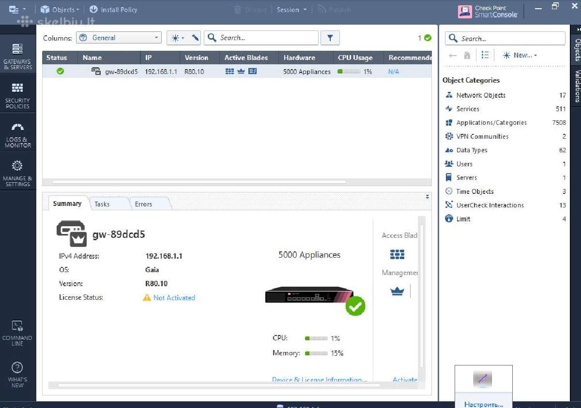This screenshot has width=581, height=408.
Task: Open Gateways & Servers view
Action: coord(17,56)
